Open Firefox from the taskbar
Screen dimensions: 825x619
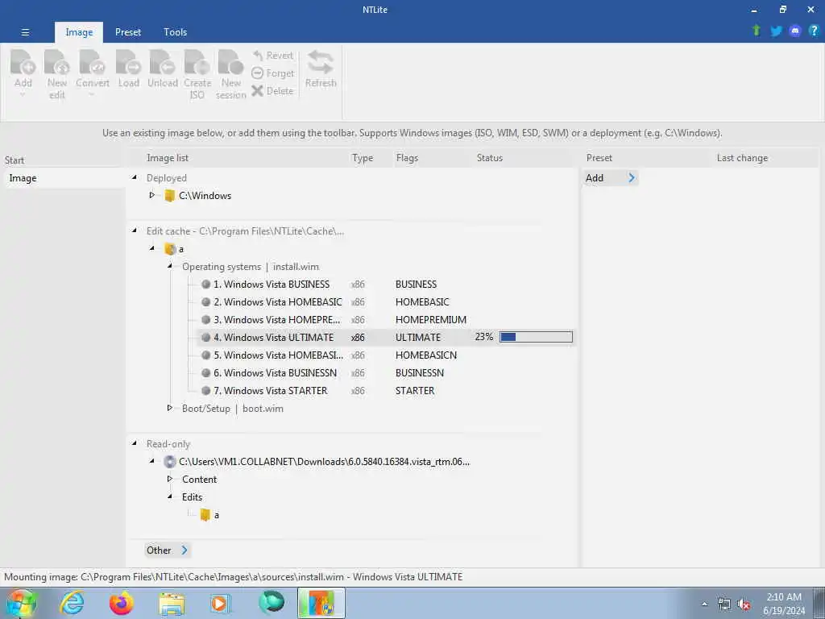(121, 603)
